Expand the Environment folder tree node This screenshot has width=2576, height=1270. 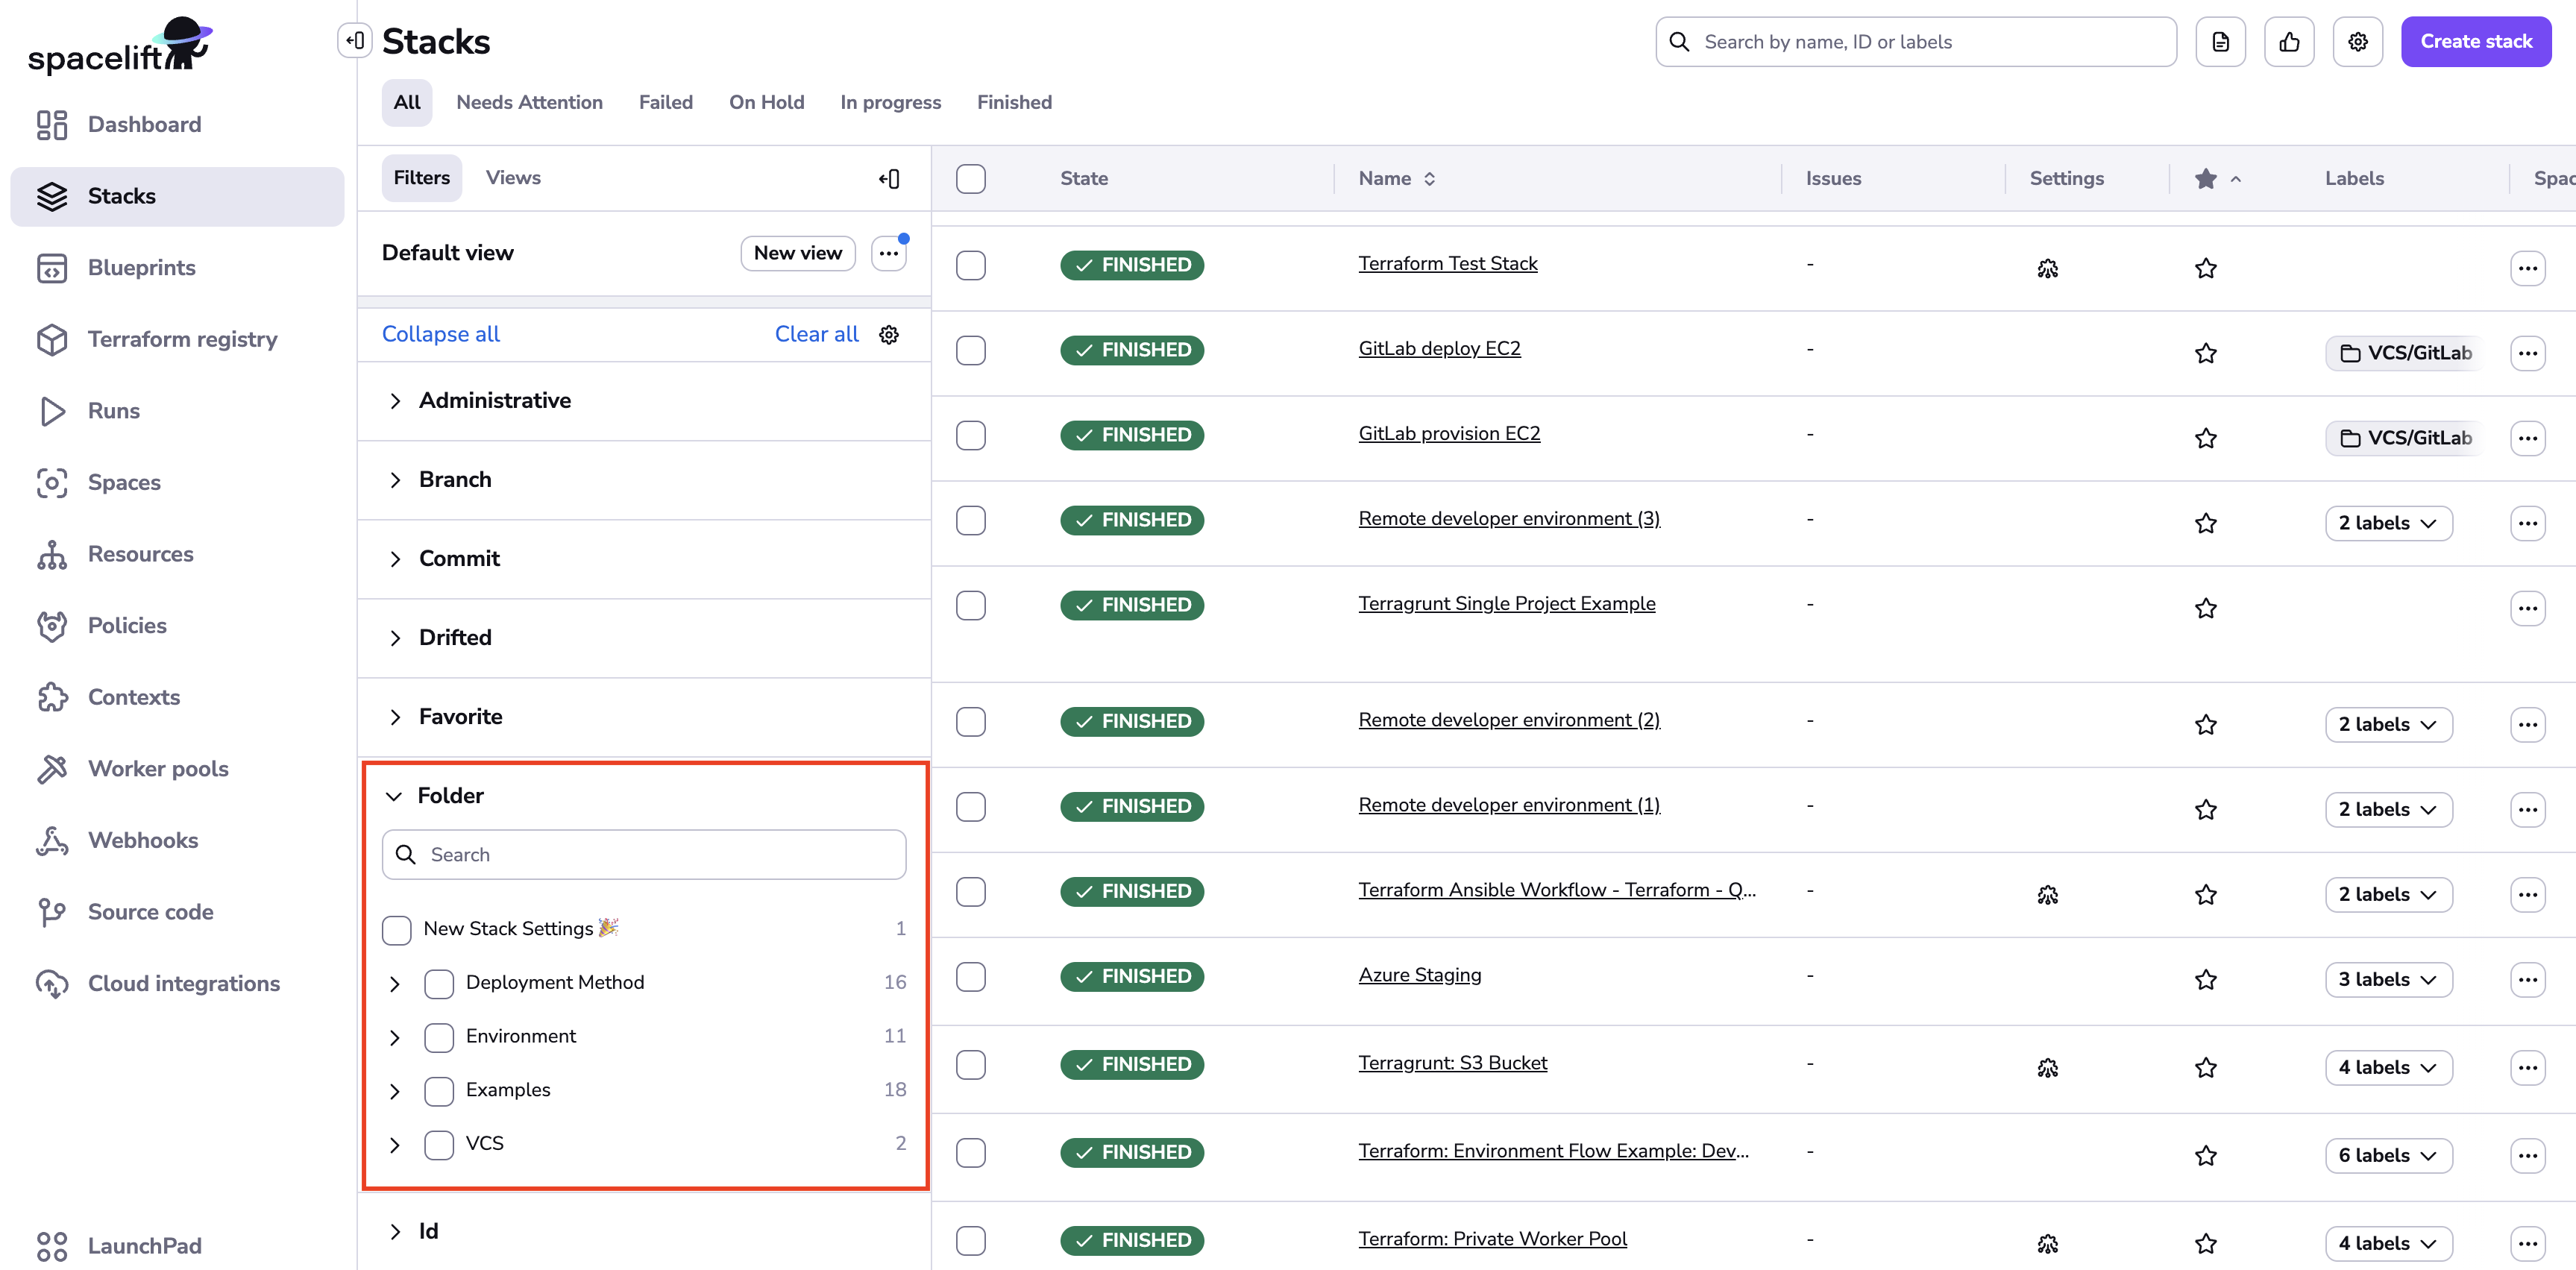point(395,1038)
